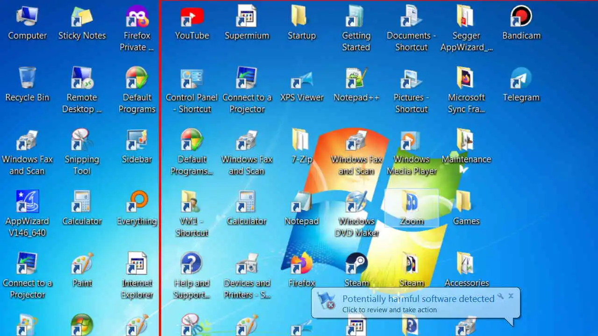Click "Potentially harmful software detected" balloon title

[418, 299]
